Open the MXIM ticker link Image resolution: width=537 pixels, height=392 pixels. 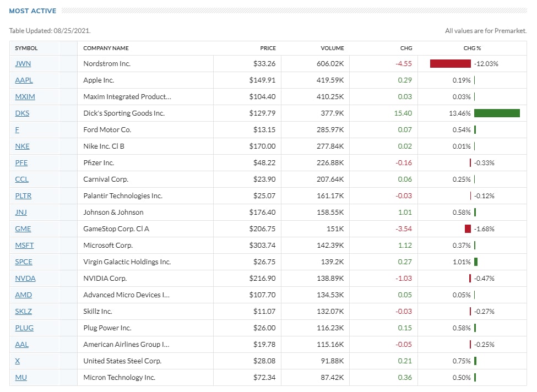[x=25, y=96]
